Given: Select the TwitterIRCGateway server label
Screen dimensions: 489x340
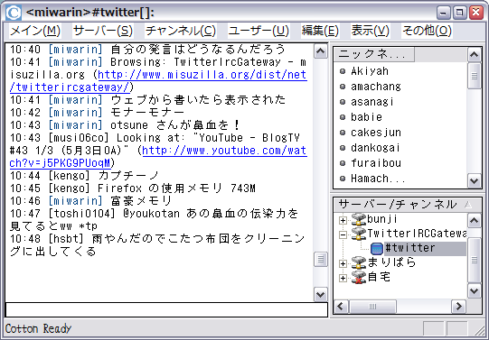Looking at the screenshot, I should 417,234.
